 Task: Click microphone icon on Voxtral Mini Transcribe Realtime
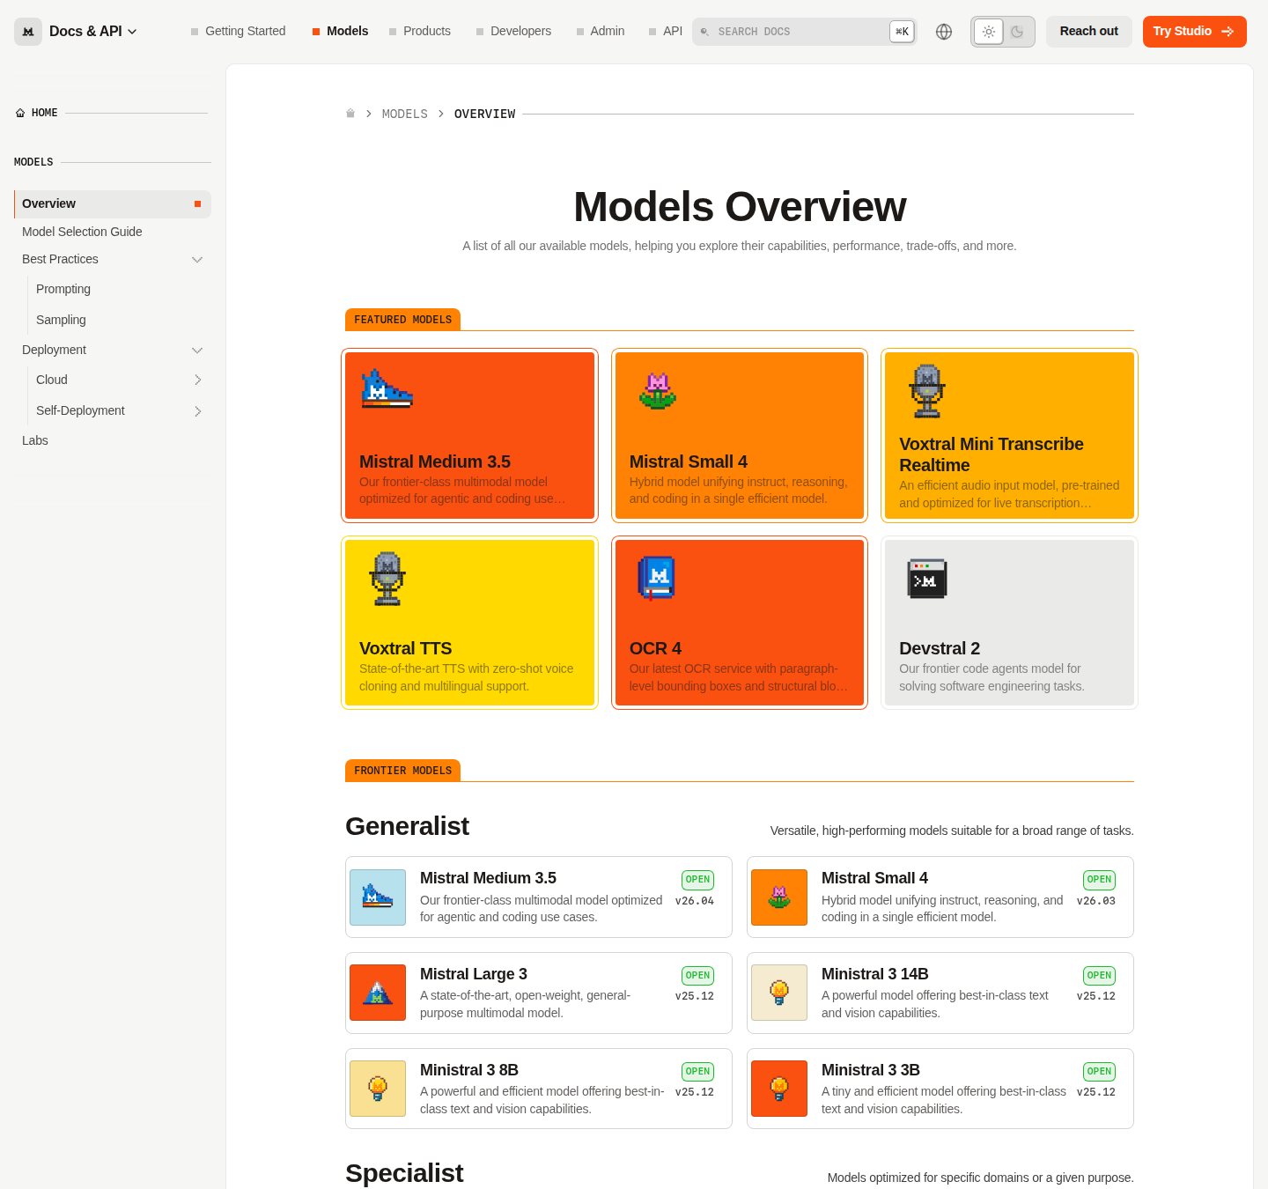coord(927,391)
